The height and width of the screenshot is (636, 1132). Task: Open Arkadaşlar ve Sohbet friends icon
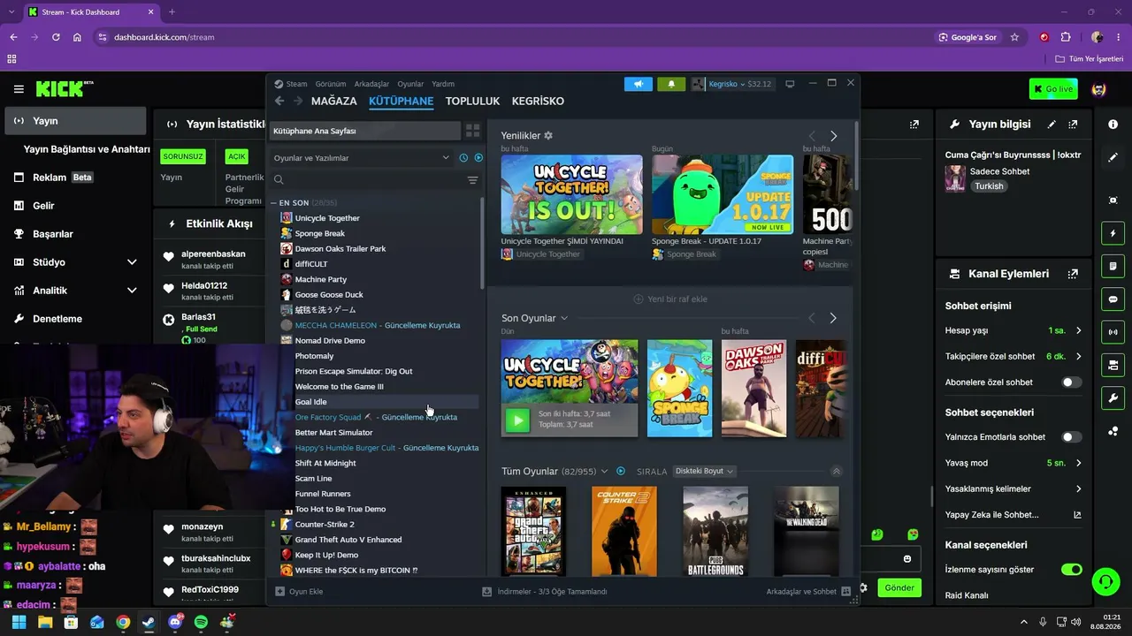(846, 591)
